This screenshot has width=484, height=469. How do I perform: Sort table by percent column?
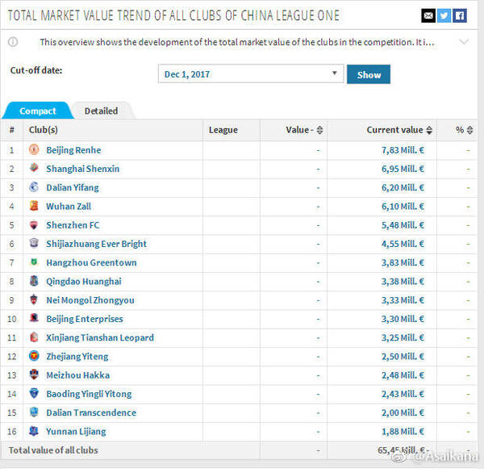point(471,130)
